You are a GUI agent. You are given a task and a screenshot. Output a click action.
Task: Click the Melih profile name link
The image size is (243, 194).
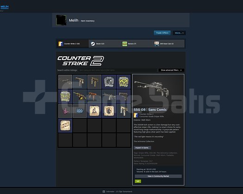[74, 20]
